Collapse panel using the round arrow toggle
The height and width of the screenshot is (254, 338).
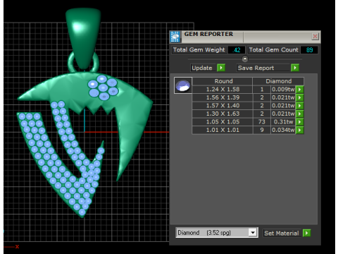(x=244, y=59)
